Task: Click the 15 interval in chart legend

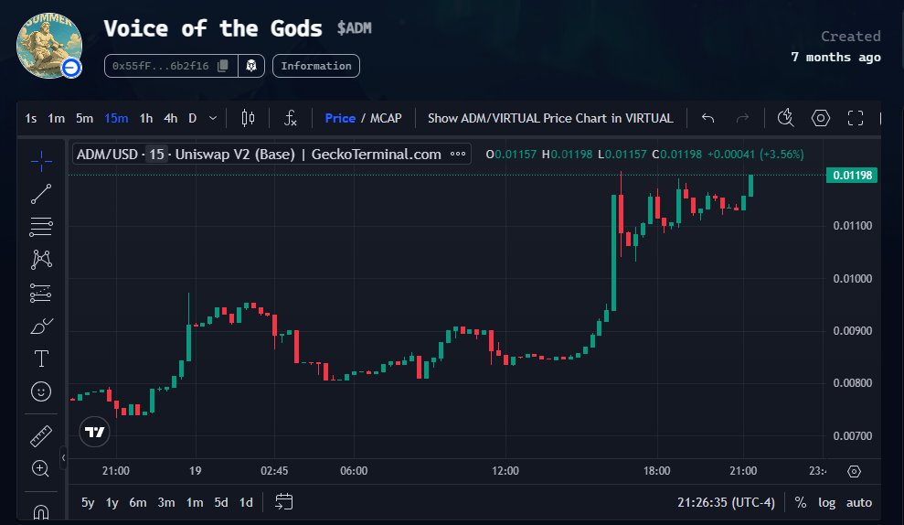Action: pyautogui.click(x=156, y=154)
